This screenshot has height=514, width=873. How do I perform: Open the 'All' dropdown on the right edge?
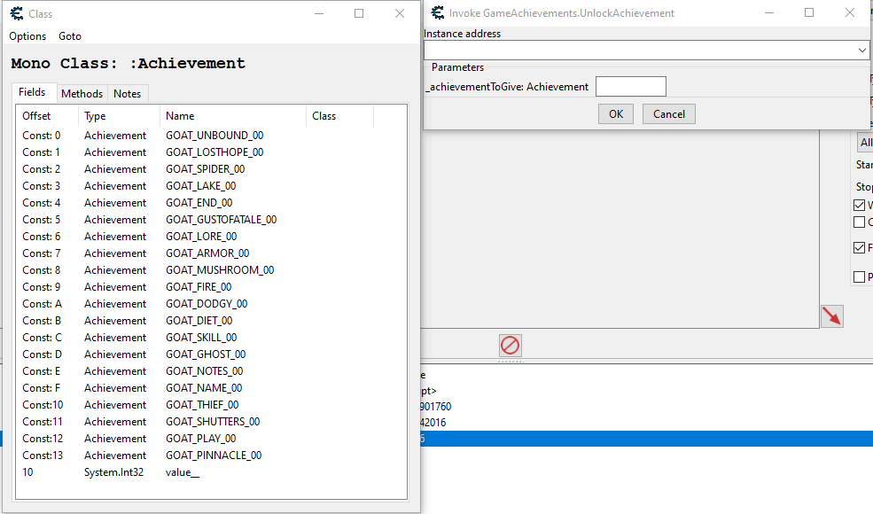(865, 142)
